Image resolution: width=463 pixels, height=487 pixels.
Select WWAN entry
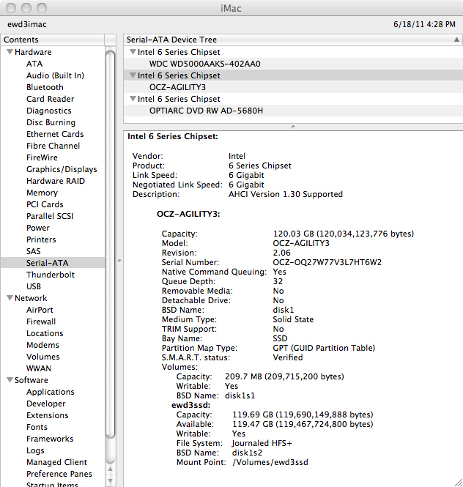[x=39, y=368]
